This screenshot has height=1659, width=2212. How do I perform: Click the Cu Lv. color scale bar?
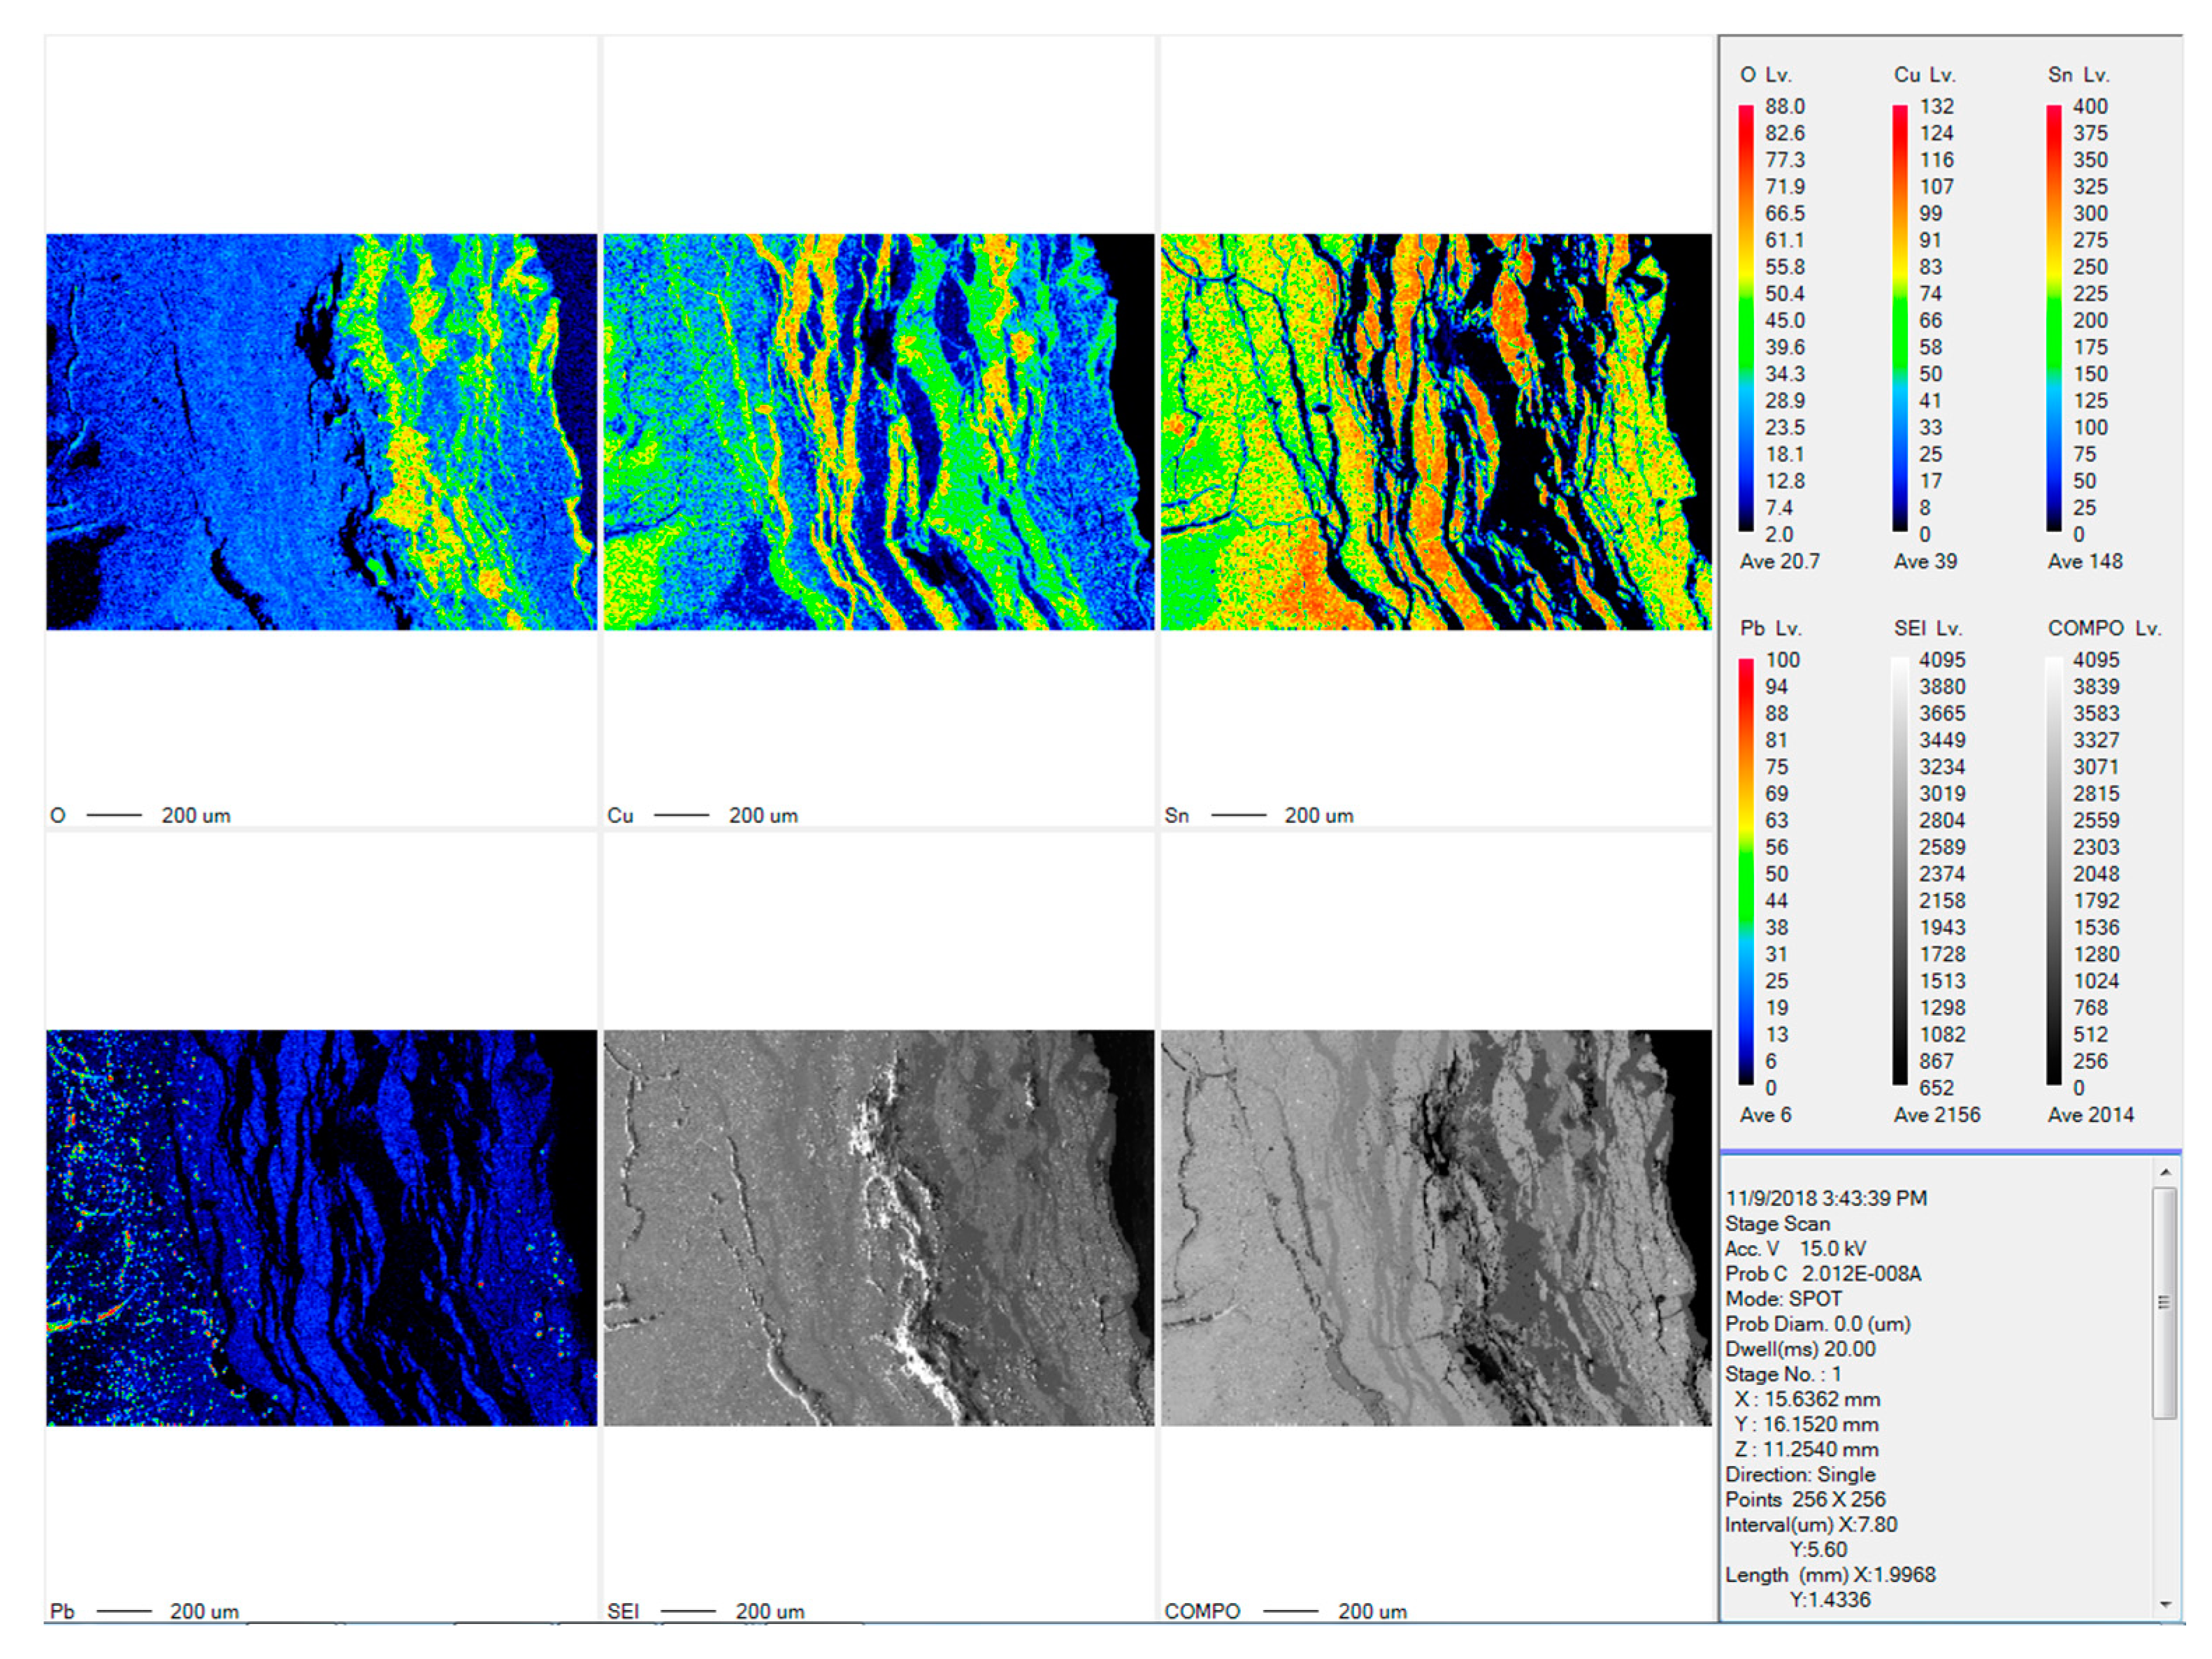pos(1900,318)
